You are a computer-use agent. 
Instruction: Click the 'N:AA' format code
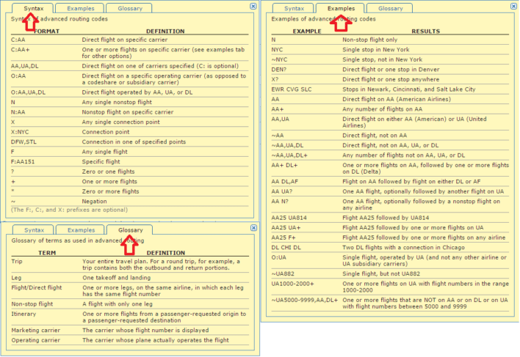[18, 112]
